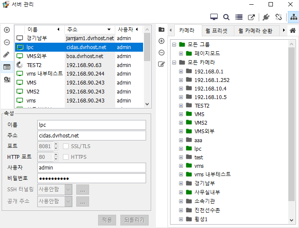Click the monitor icon of 경기남부 server row
The width and height of the screenshot is (299, 228).
pos(20,38)
